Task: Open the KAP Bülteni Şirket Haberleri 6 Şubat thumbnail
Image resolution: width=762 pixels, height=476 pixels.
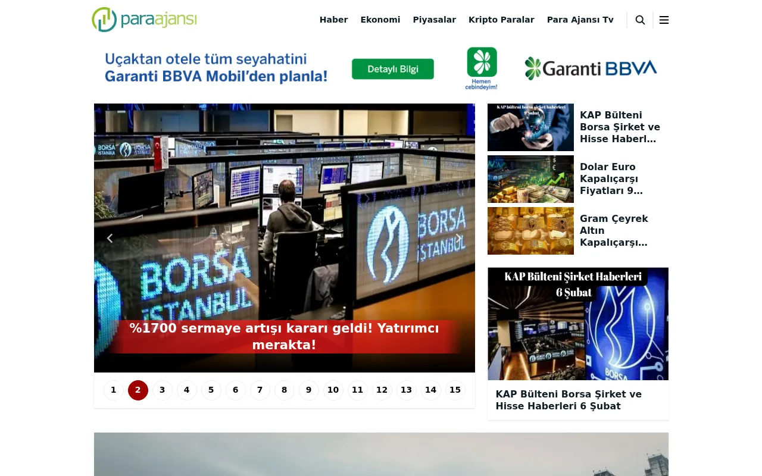Action: [577, 324]
